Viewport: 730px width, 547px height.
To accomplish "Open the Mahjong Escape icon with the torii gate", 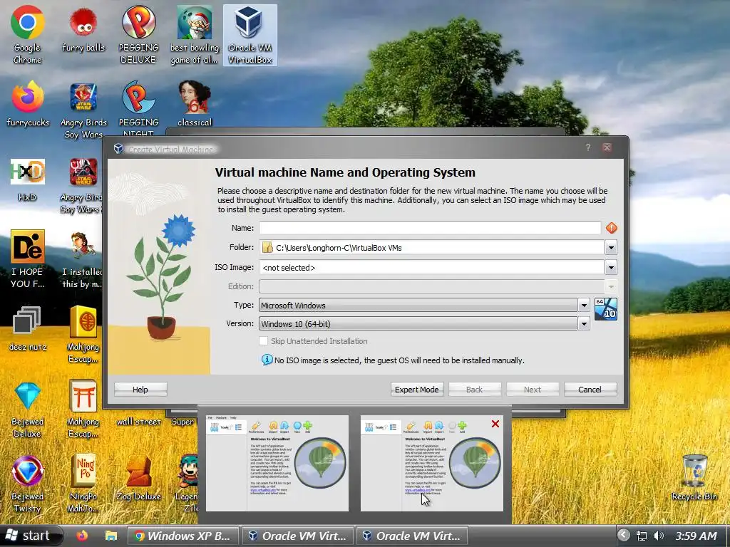I will coord(83,410).
